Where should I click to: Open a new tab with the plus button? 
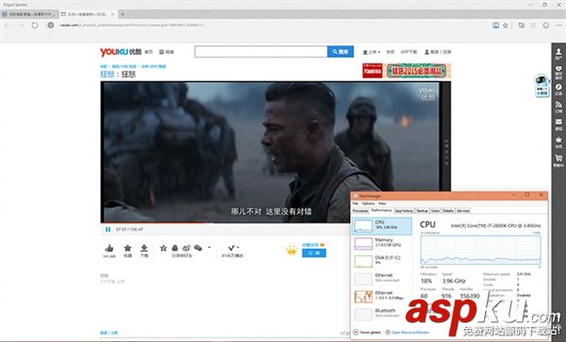click(x=123, y=14)
